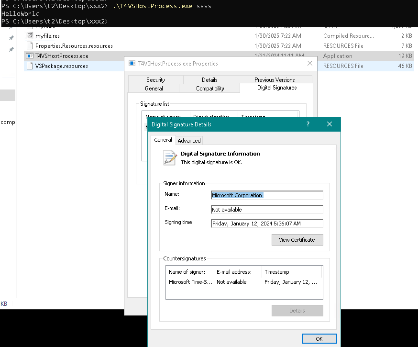Click the myfile.res file icon
Viewport: 418px width, 347px height.
(30, 36)
